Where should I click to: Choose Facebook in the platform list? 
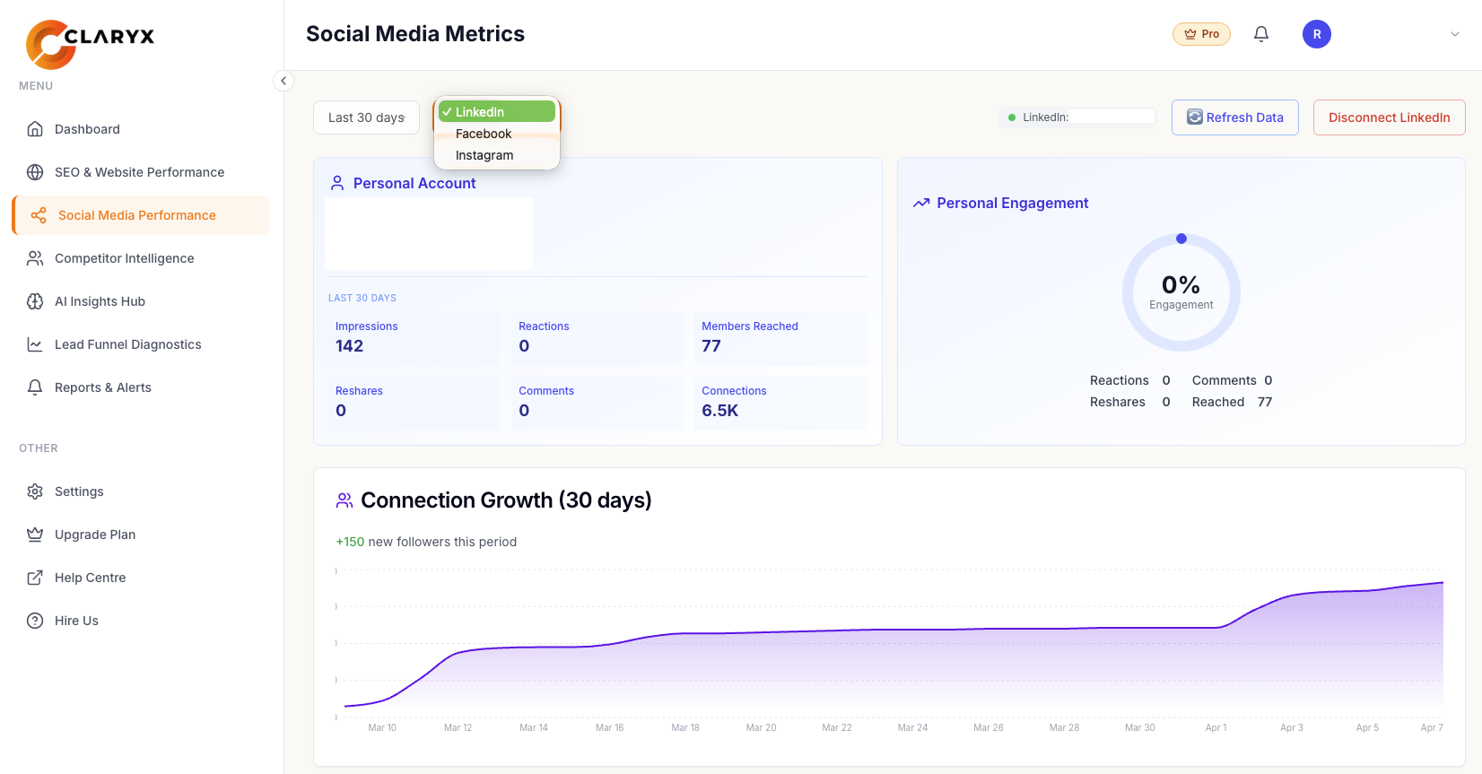(x=484, y=134)
